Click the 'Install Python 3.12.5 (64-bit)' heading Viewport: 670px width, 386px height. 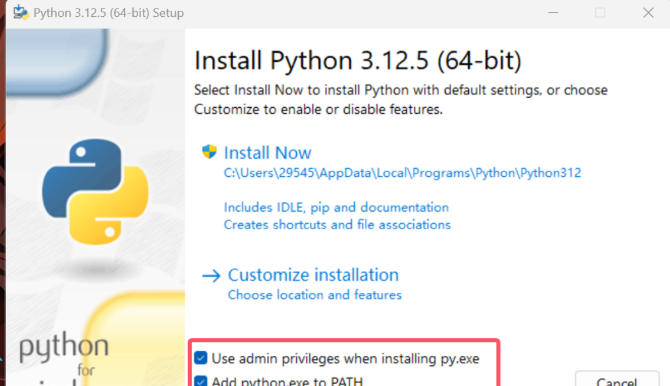coord(358,61)
